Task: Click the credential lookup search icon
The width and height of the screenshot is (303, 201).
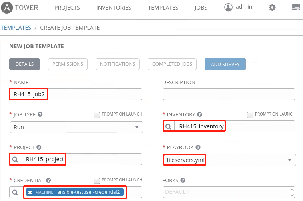Action: click(15, 192)
